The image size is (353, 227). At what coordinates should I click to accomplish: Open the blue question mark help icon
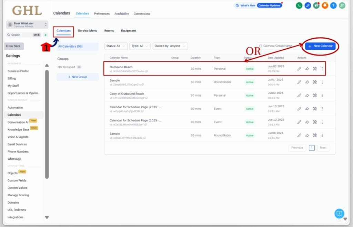[333, 6]
